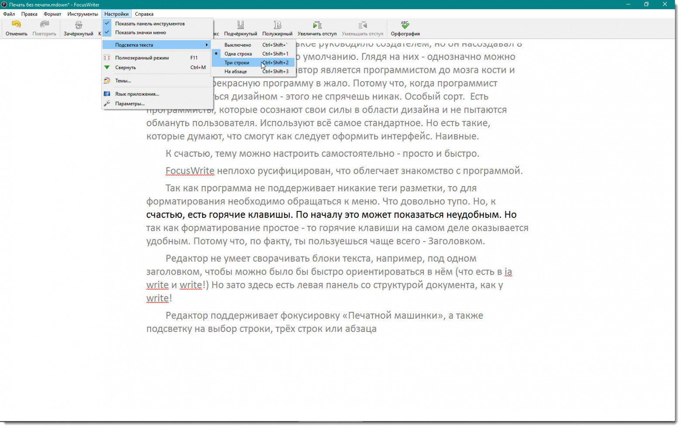The width and height of the screenshot is (681, 428).
Task: Toggle Показать панель инструментов option
Action: click(149, 23)
